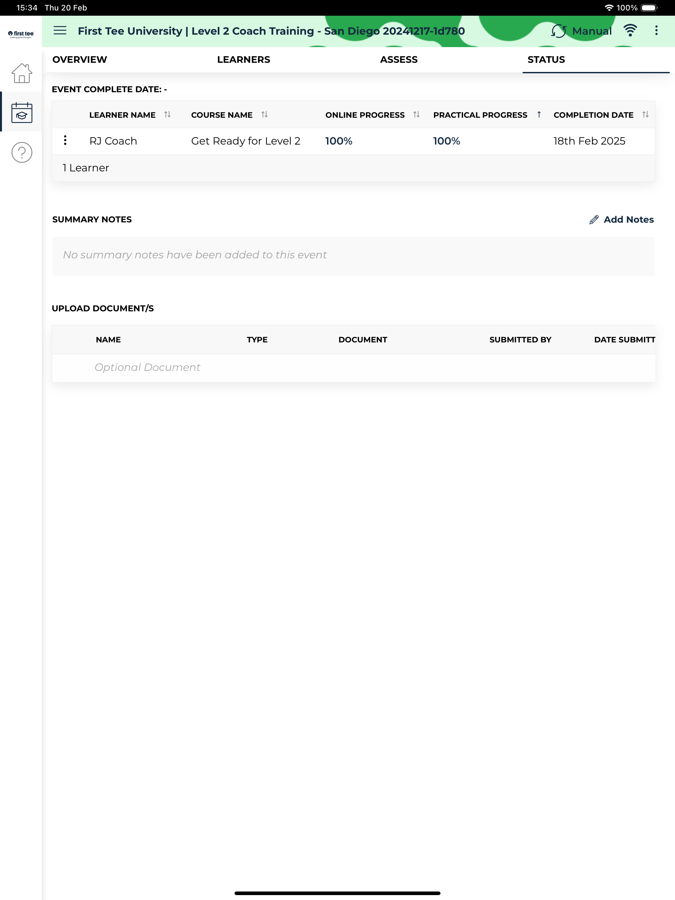Click the SUBMITTED BY column header
The image size is (675, 900).
[520, 340]
